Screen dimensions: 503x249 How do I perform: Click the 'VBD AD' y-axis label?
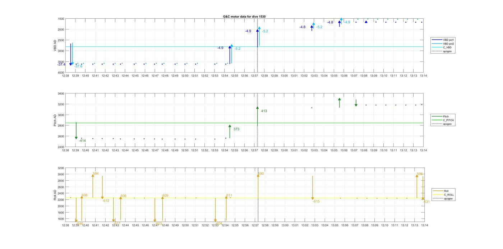click(55, 46)
